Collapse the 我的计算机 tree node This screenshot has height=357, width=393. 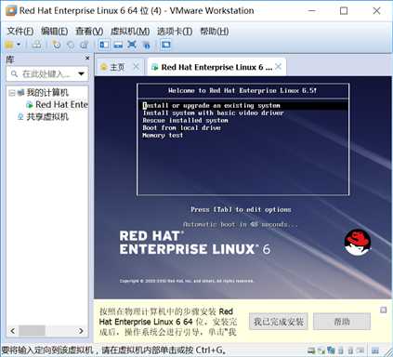[x=12, y=93]
